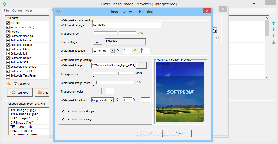
Task: Toggle the Select All checkbox
Action: (15, 84)
